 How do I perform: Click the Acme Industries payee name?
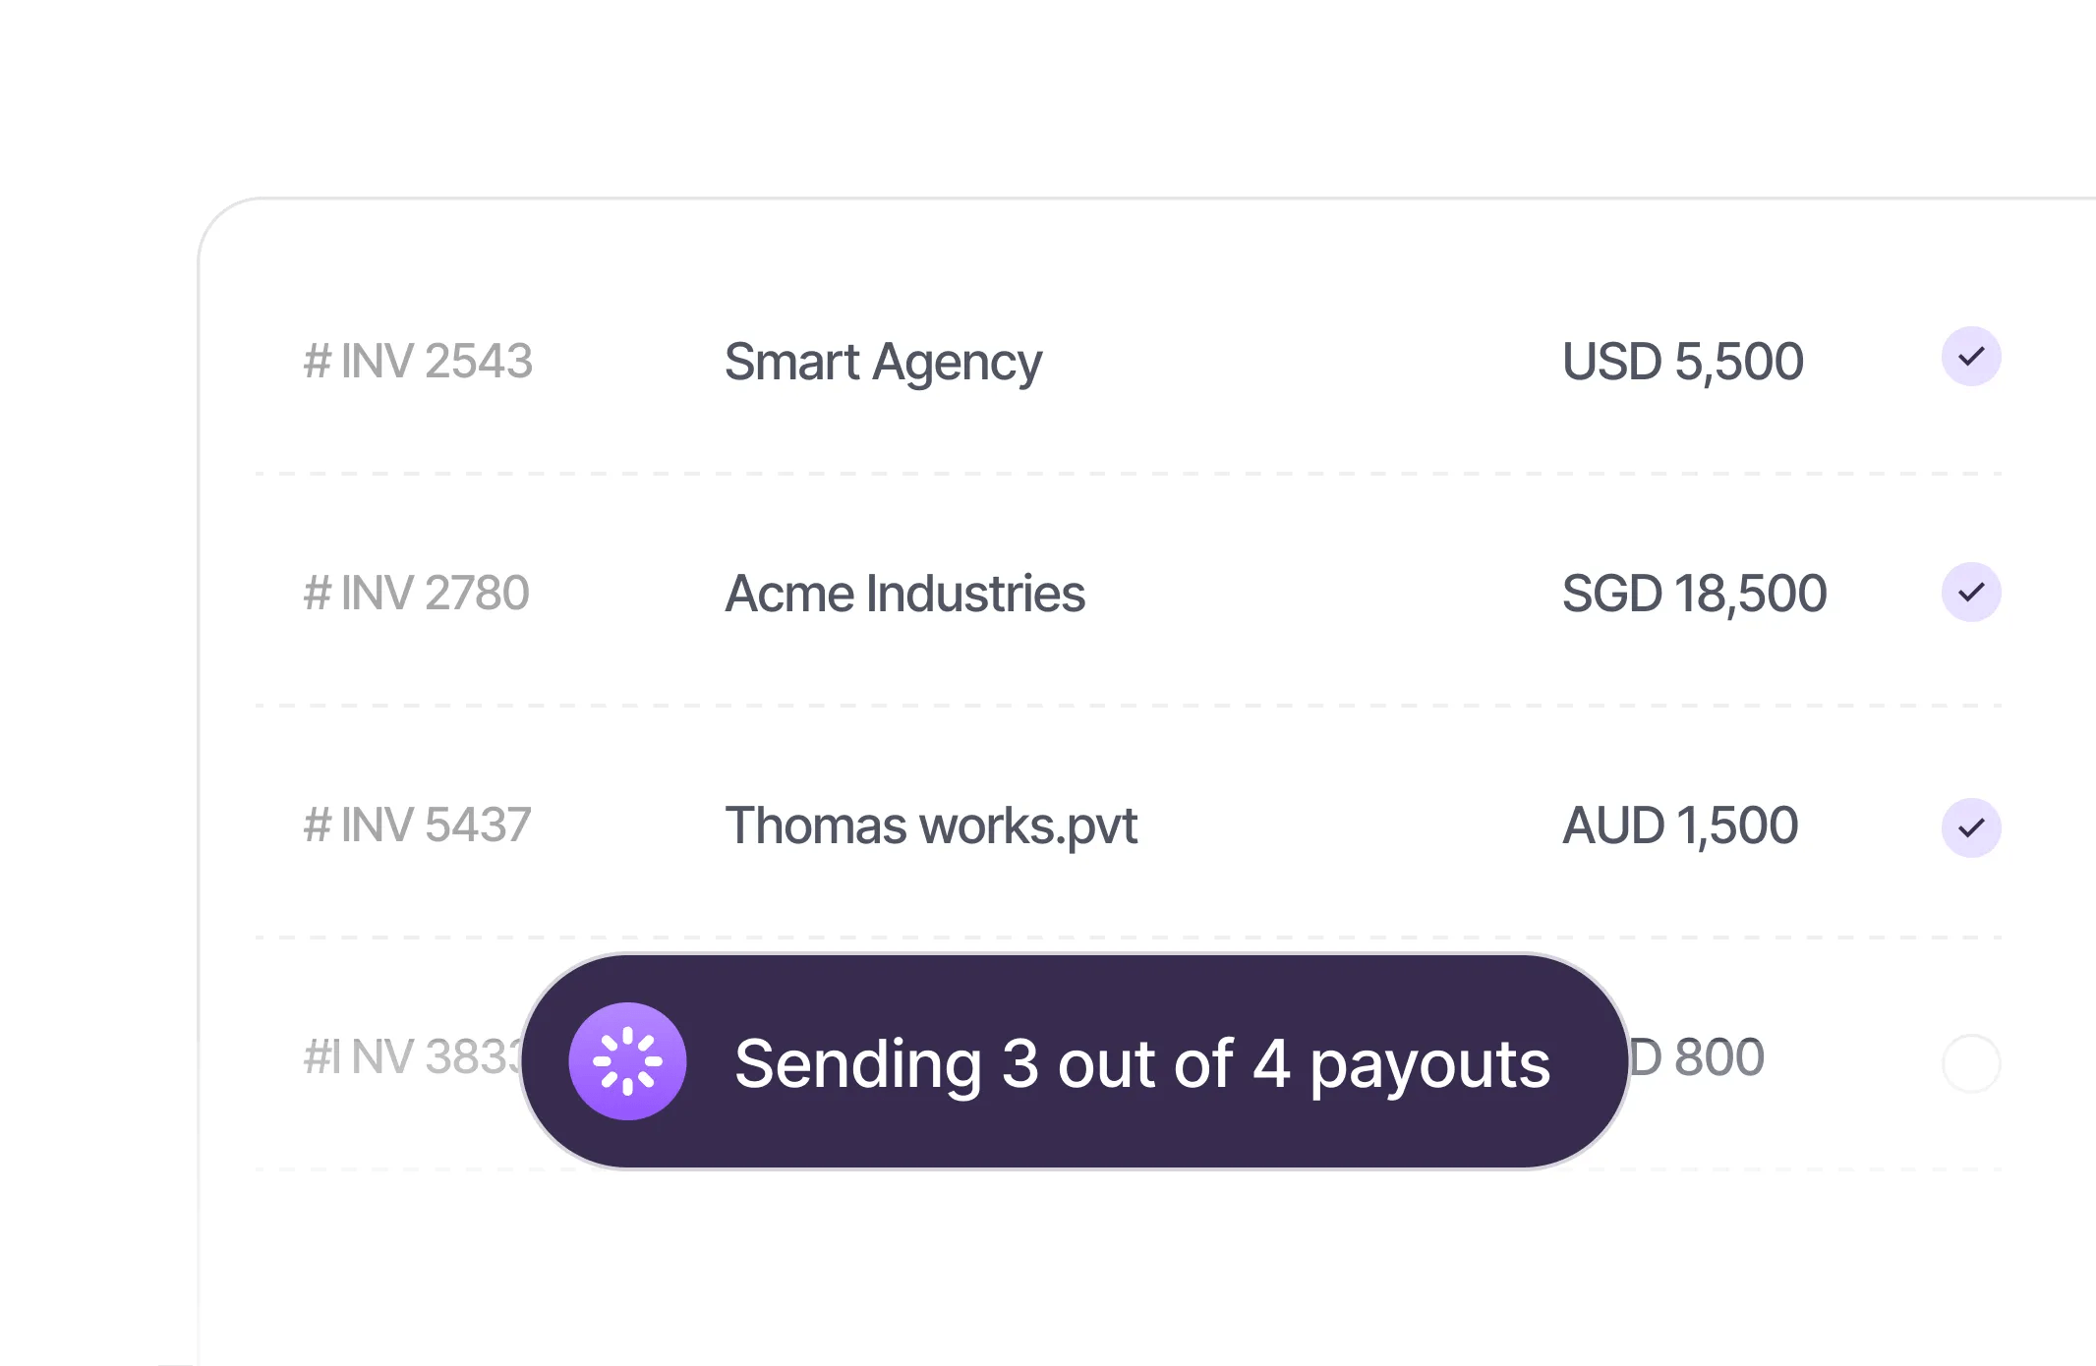coord(904,594)
